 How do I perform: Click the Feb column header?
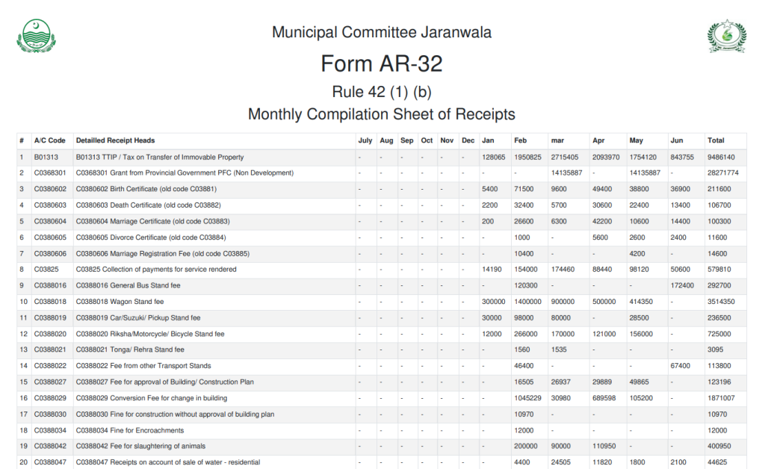521,140
